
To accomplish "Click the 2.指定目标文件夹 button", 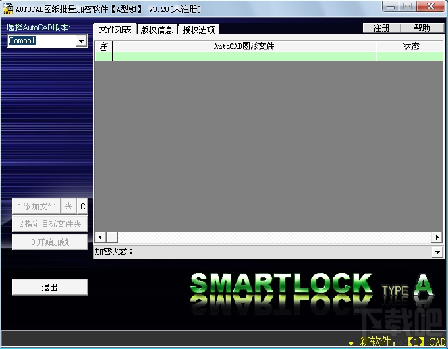I will [50, 224].
